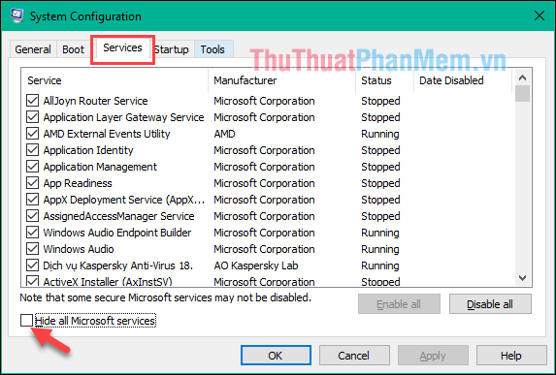This screenshot has height=375, width=556.
Task: Click the System Configuration title bar icon
Action: point(16,16)
